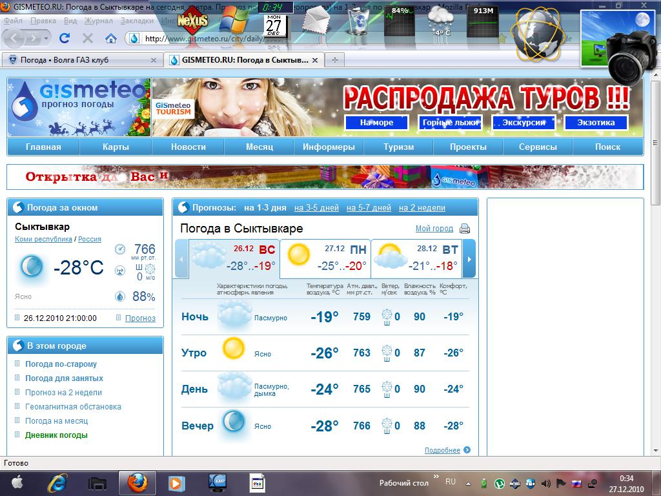Click Прогноз link under current weather
661x496 pixels.
(140, 318)
